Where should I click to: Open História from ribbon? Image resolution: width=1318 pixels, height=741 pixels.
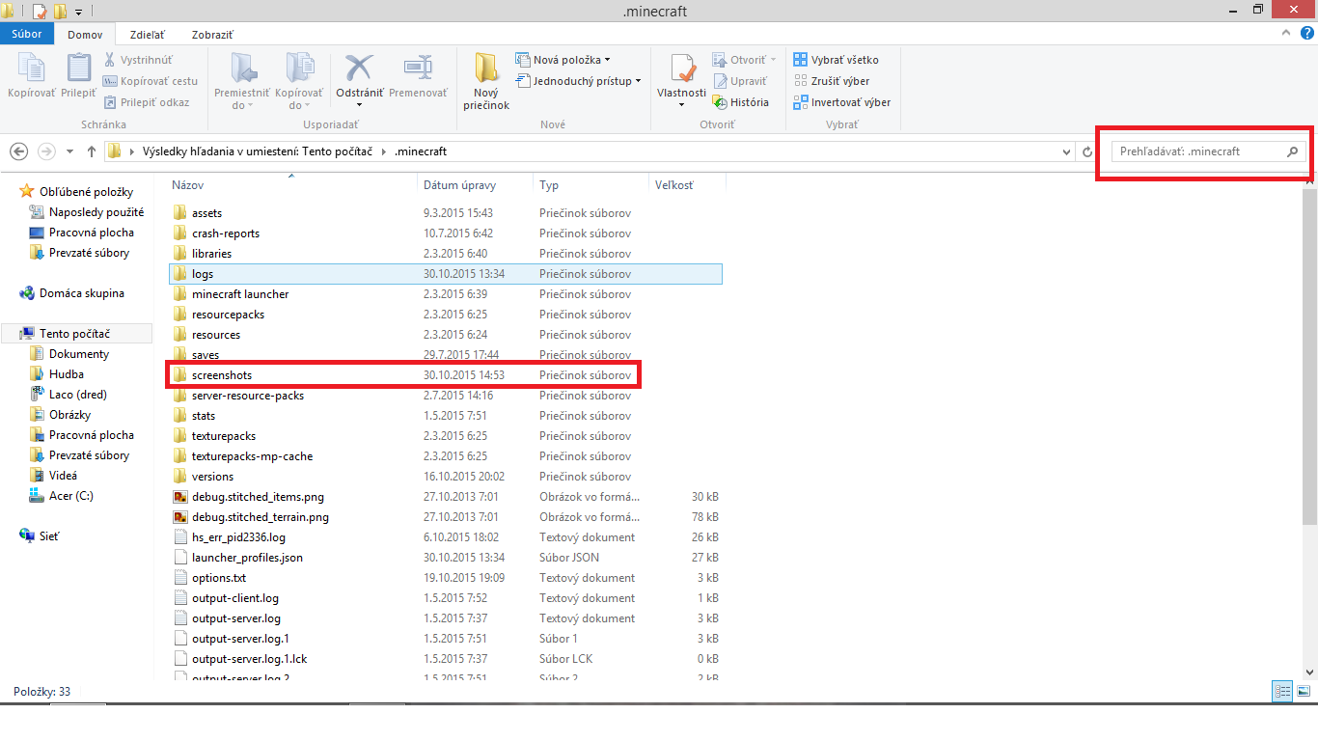(741, 102)
